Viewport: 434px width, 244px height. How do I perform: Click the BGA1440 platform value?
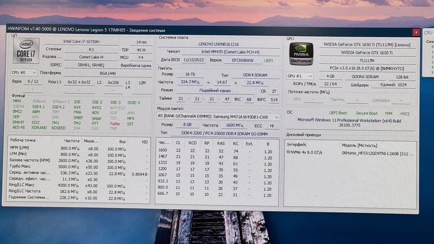(x=108, y=73)
